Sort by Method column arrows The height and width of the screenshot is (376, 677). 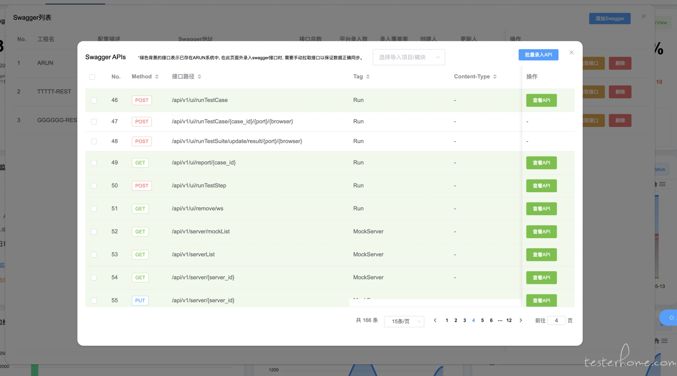[x=157, y=77]
